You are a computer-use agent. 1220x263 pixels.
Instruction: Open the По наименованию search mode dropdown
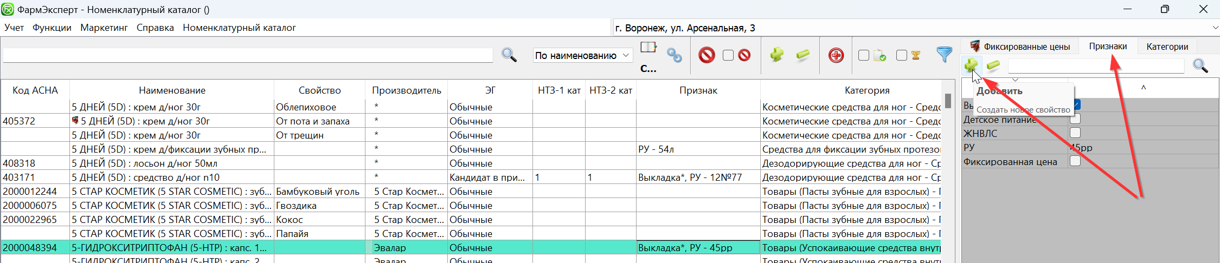(582, 55)
